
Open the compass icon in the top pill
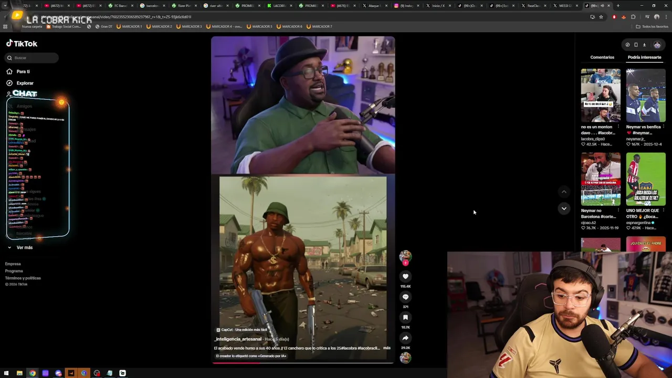pyautogui.click(x=627, y=45)
